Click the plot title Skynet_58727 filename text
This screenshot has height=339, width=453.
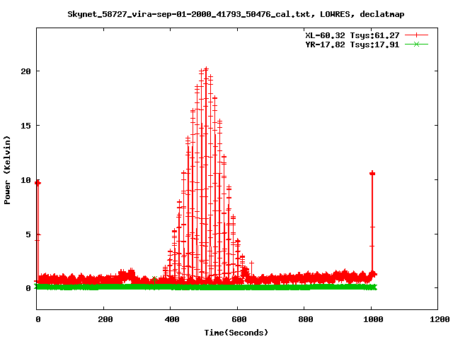point(236,14)
